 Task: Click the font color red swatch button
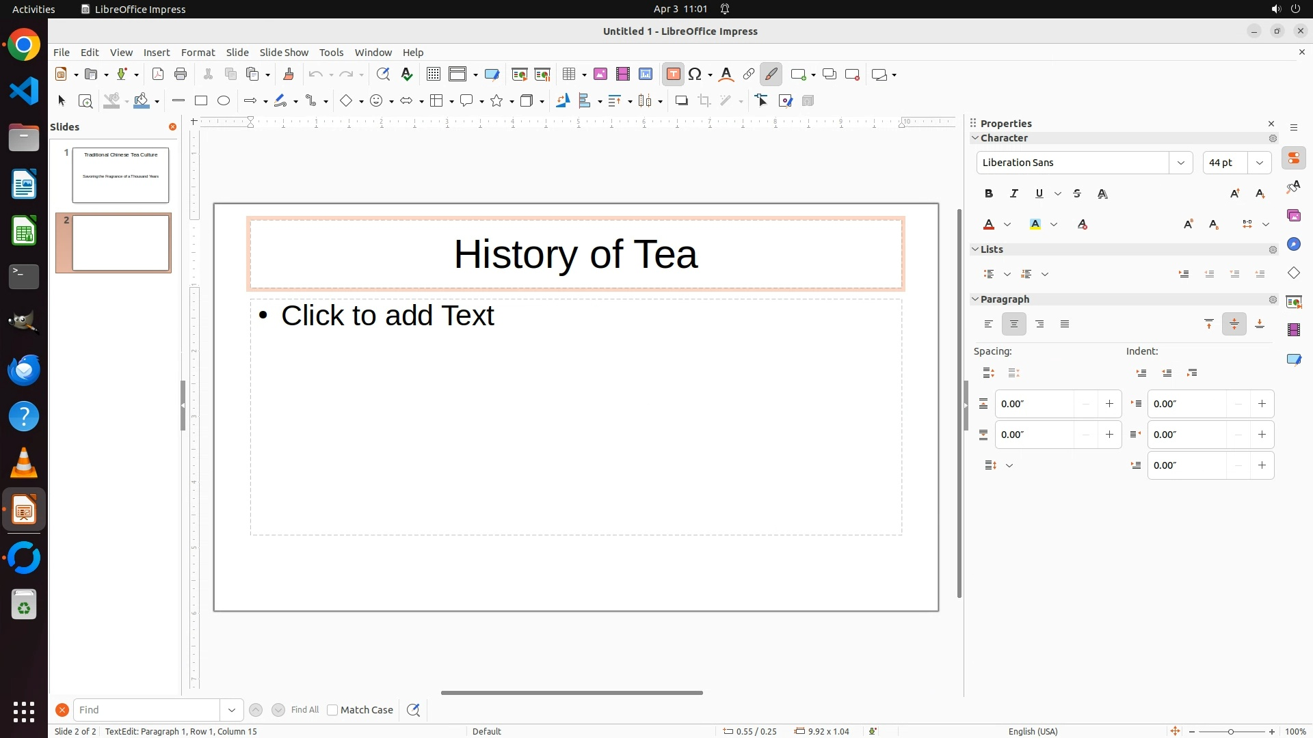point(989,225)
